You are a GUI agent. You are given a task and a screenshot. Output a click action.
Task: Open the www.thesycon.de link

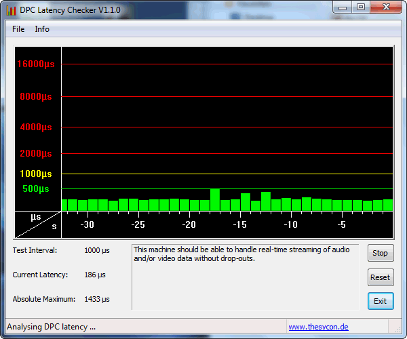click(x=318, y=327)
